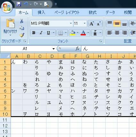Redo the last undone action
The height and width of the screenshot is (137, 136).
[36, 4]
